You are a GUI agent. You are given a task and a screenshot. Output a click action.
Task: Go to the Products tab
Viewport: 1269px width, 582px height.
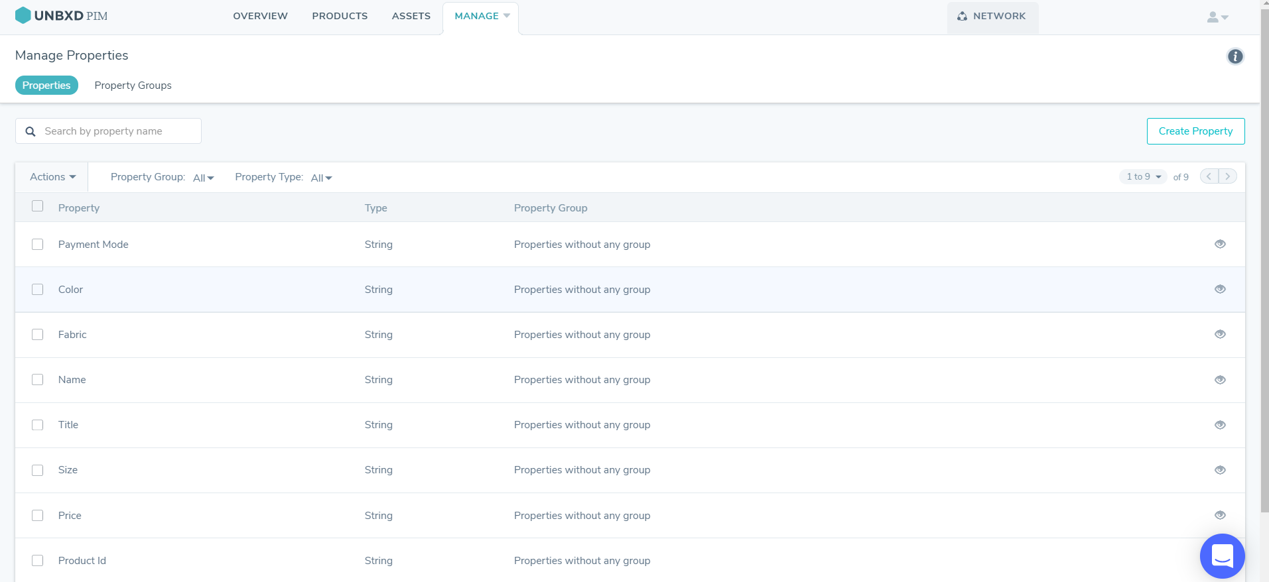340,16
